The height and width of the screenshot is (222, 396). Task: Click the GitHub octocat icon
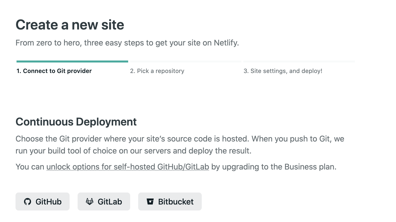(28, 202)
